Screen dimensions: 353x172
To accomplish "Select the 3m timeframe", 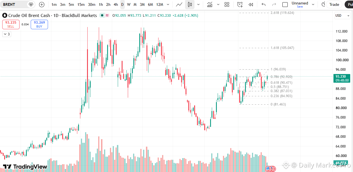I will tap(63, 4).
